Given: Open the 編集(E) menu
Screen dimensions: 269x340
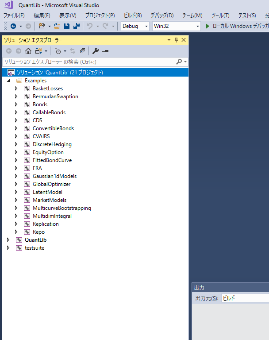Looking at the screenshot, I should 42,15.
